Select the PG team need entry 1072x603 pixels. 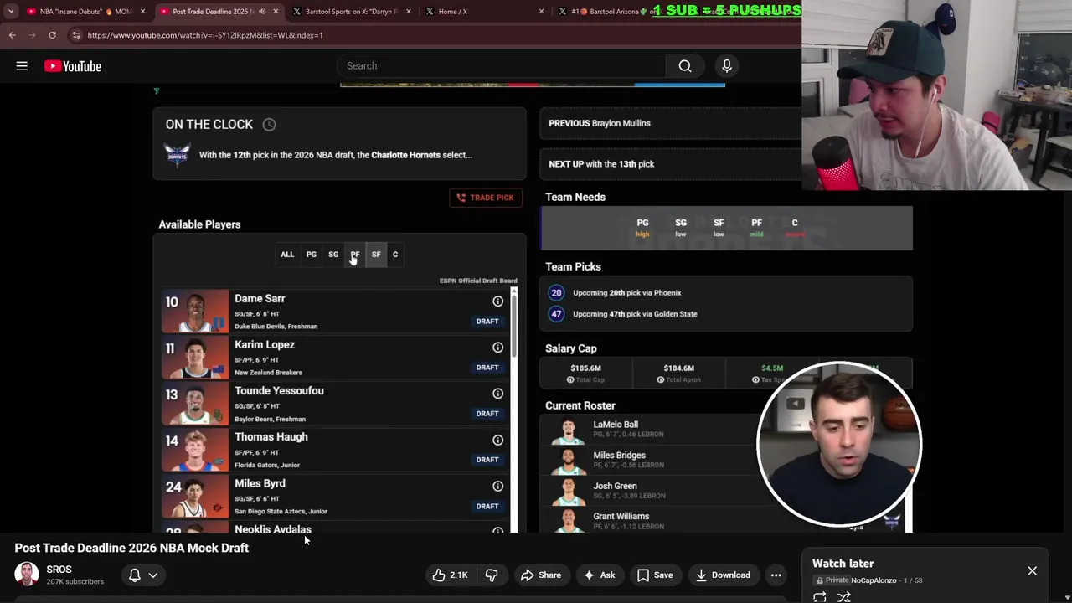coord(642,228)
